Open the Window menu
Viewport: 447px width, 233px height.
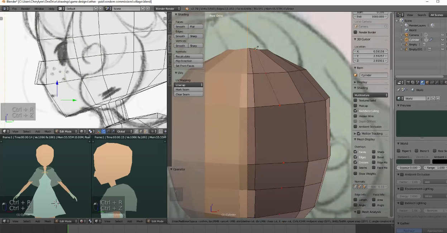pyautogui.click(x=39, y=9)
